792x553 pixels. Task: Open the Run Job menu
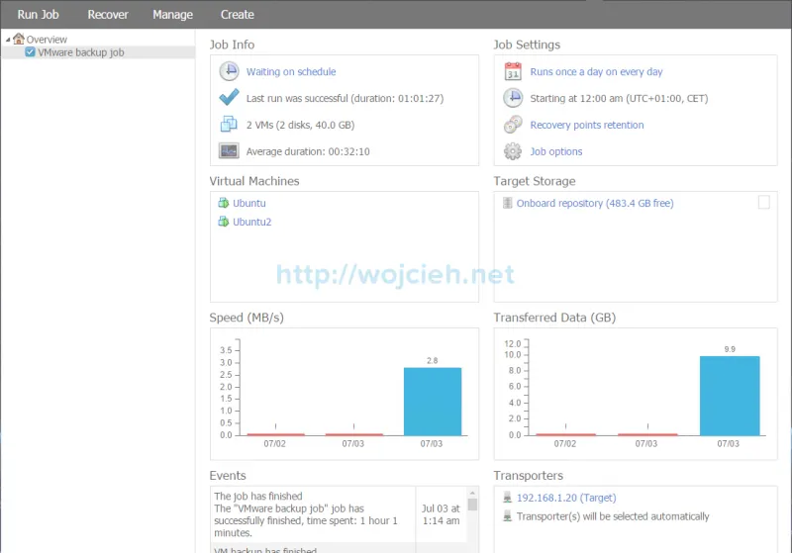(39, 15)
